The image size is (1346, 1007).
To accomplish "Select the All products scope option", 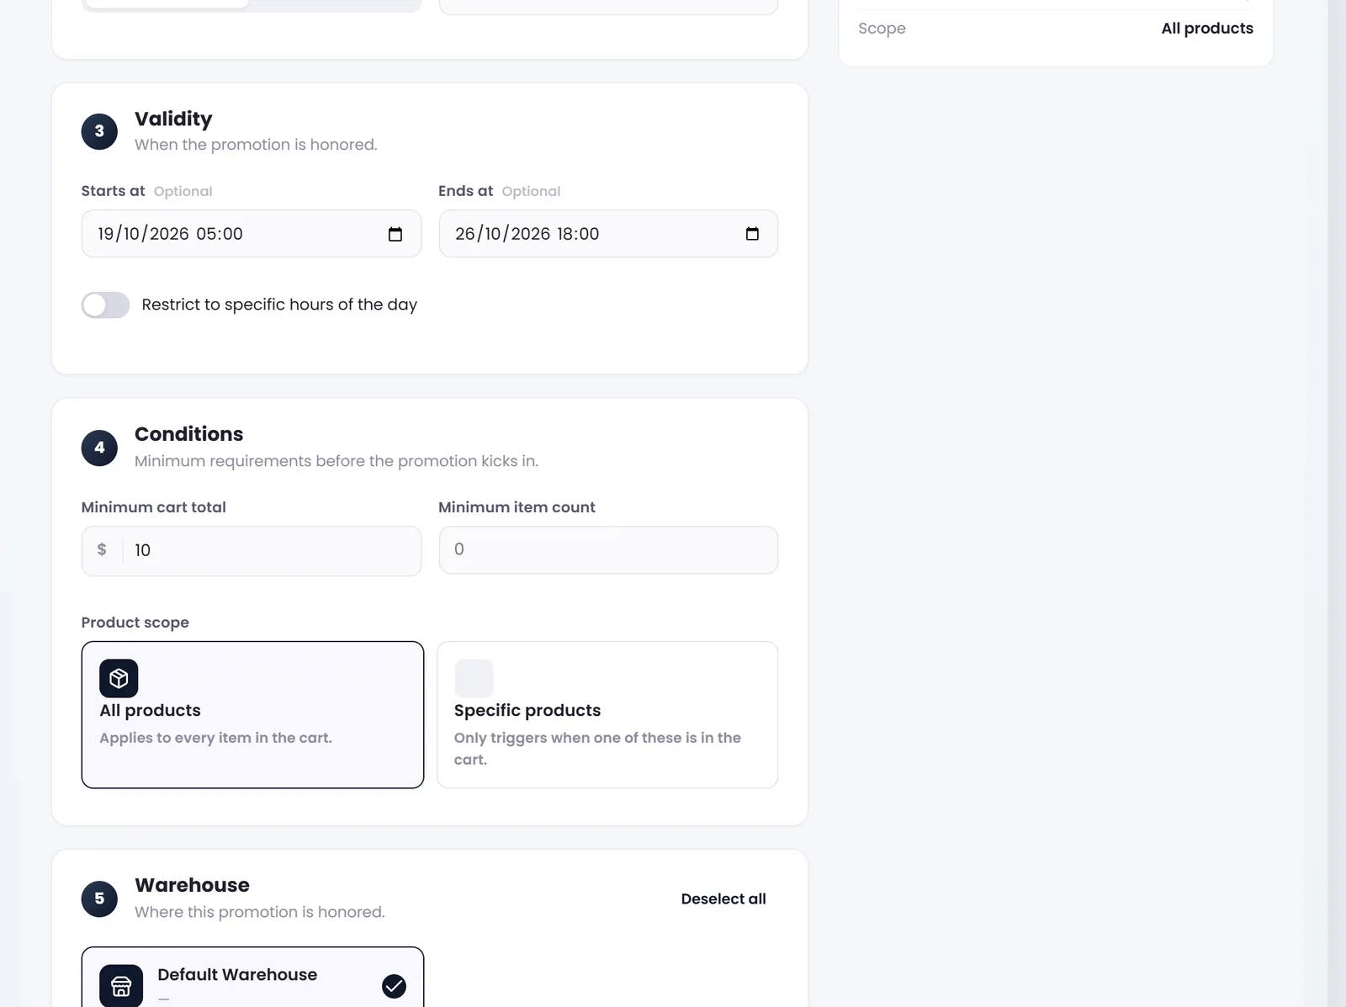I will point(252,714).
